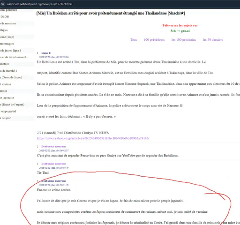Open the site information icon in address bar
240x225 pixels.
(x=3, y=4)
